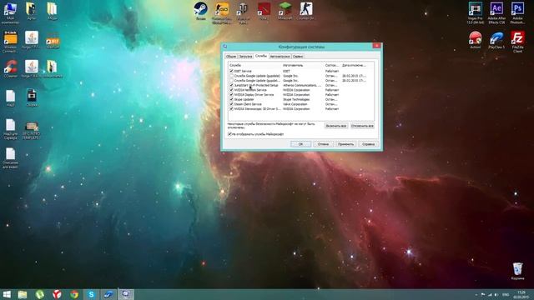Uncheck NVIDIA Stereoscopic 3D Driver Service
This screenshot has height=300, width=534.
point(232,109)
